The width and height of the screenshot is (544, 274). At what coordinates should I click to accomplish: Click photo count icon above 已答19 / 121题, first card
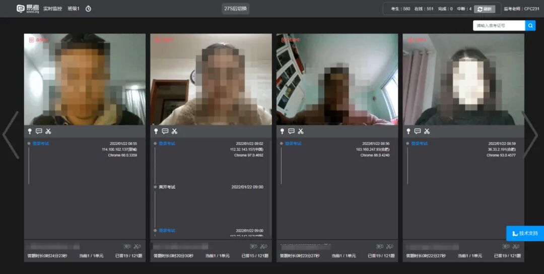[x=127, y=247]
